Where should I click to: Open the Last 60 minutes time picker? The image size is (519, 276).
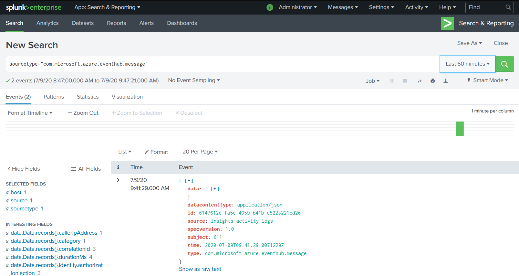tap(468, 64)
